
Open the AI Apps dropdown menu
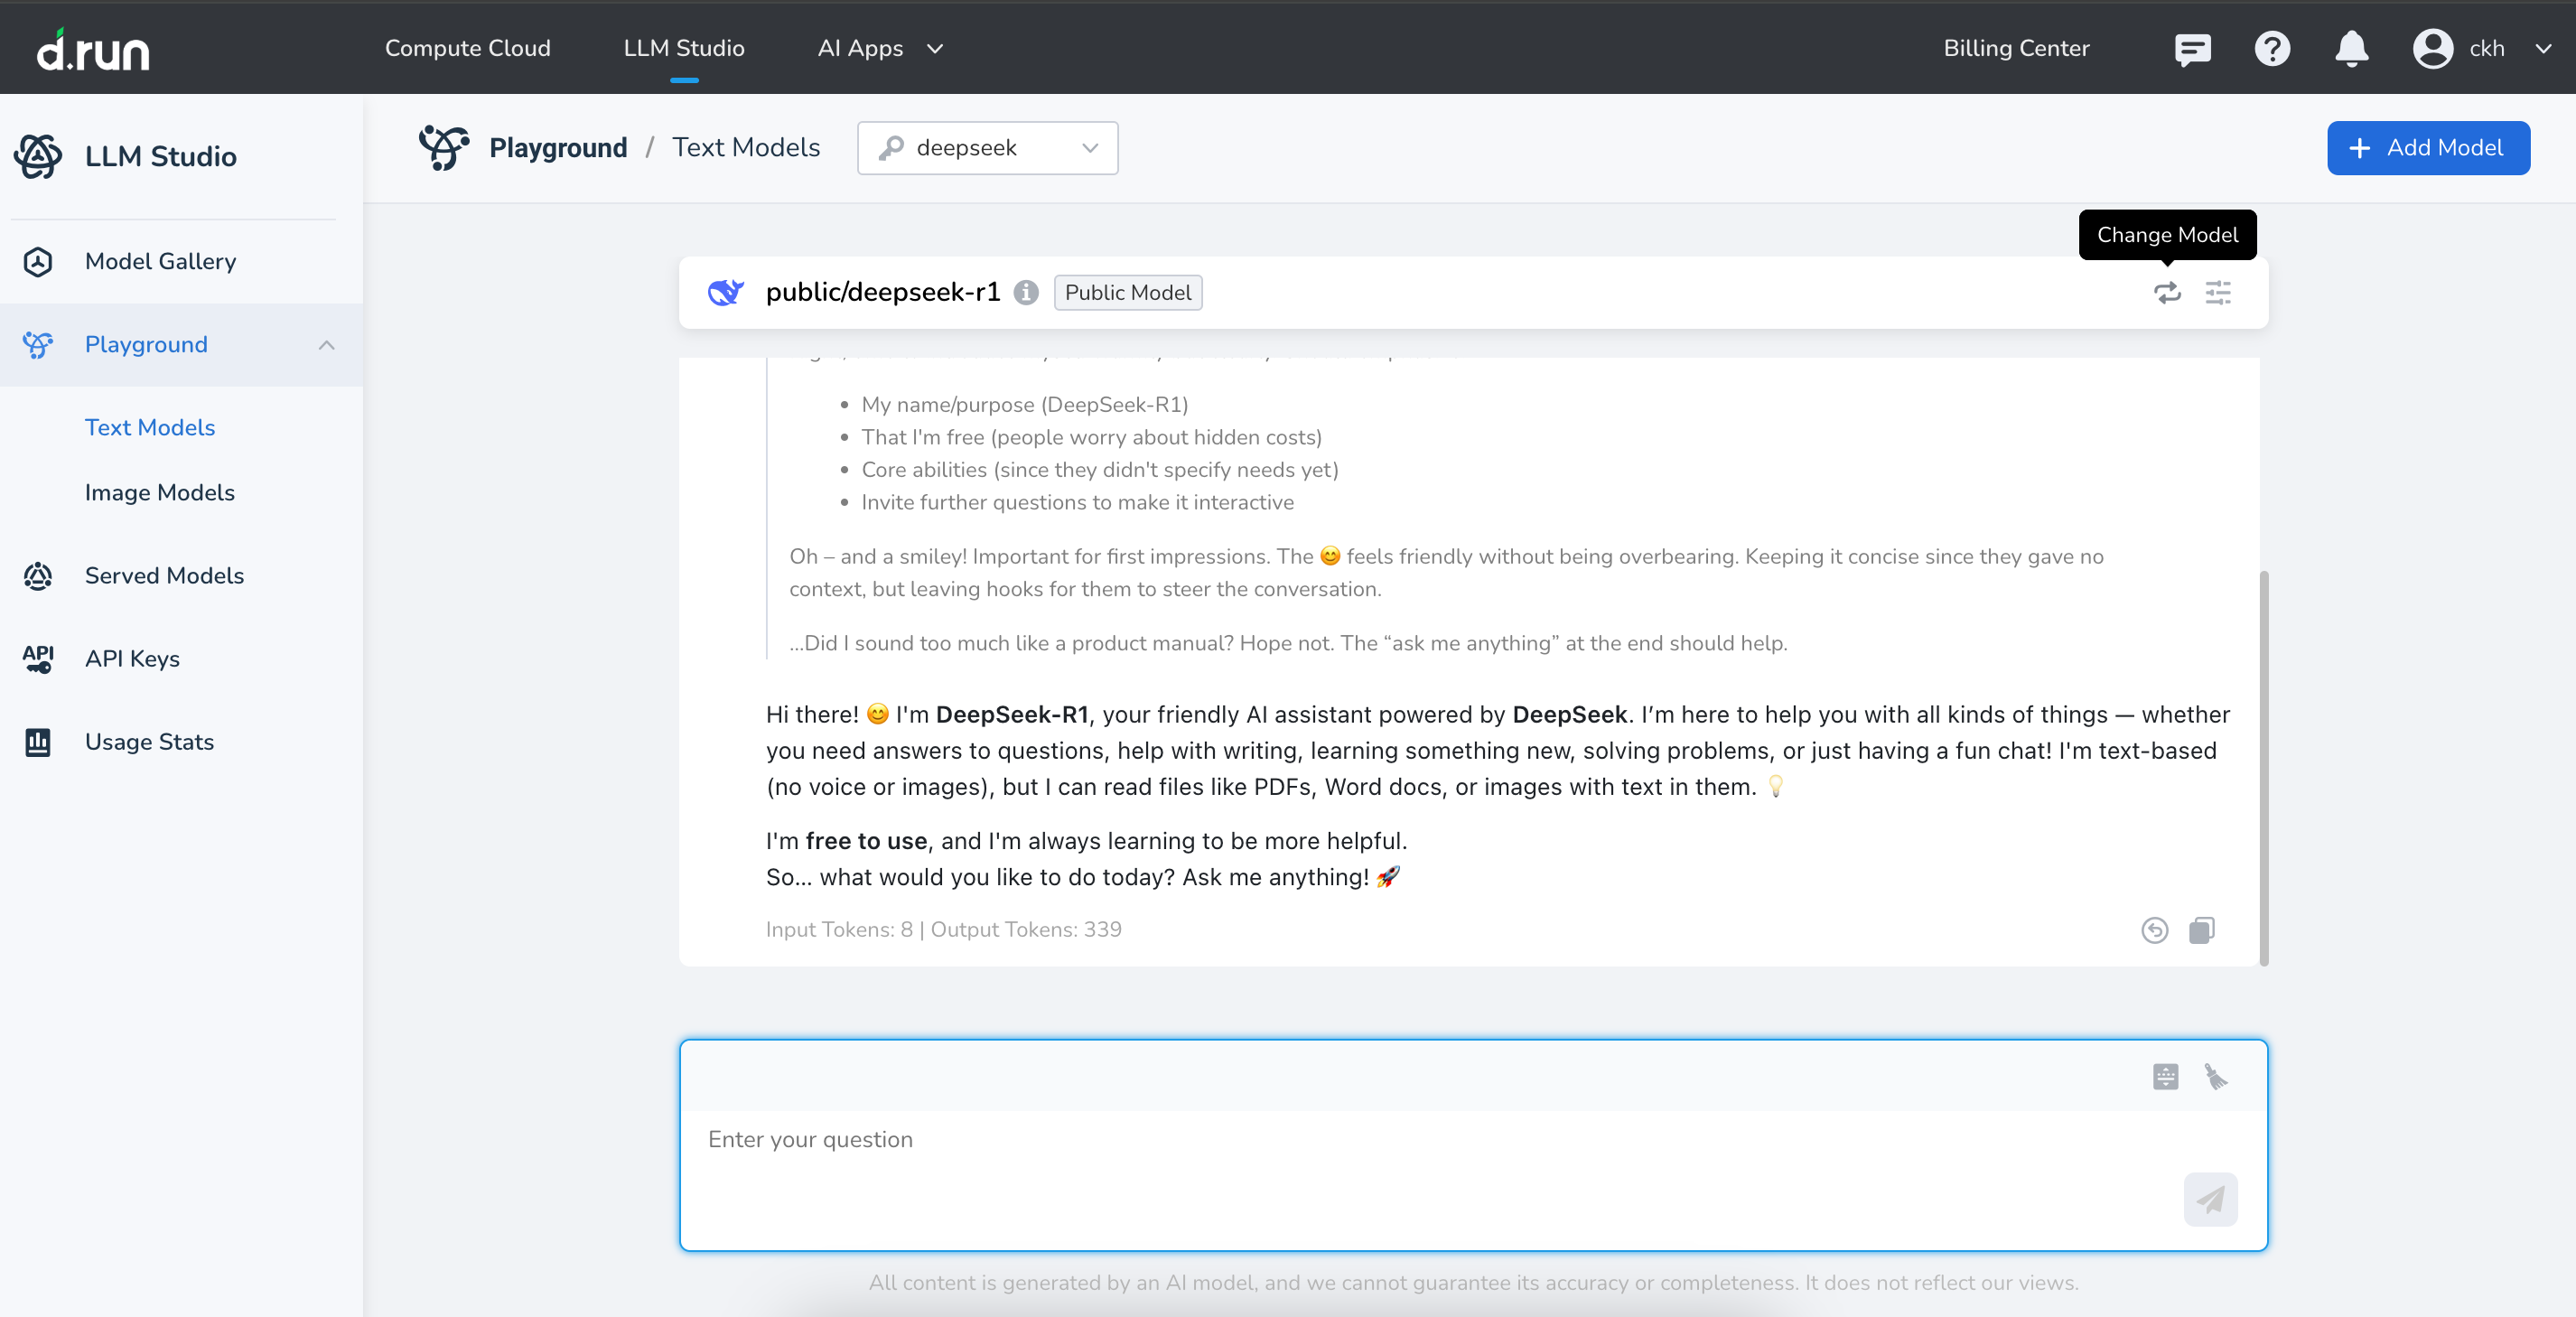pos(880,48)
